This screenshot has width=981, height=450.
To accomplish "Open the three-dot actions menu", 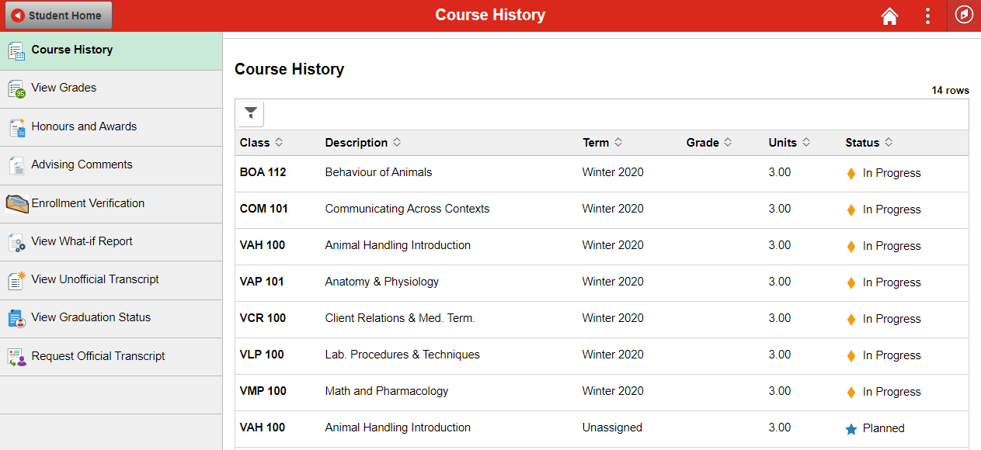I will 927,16.
